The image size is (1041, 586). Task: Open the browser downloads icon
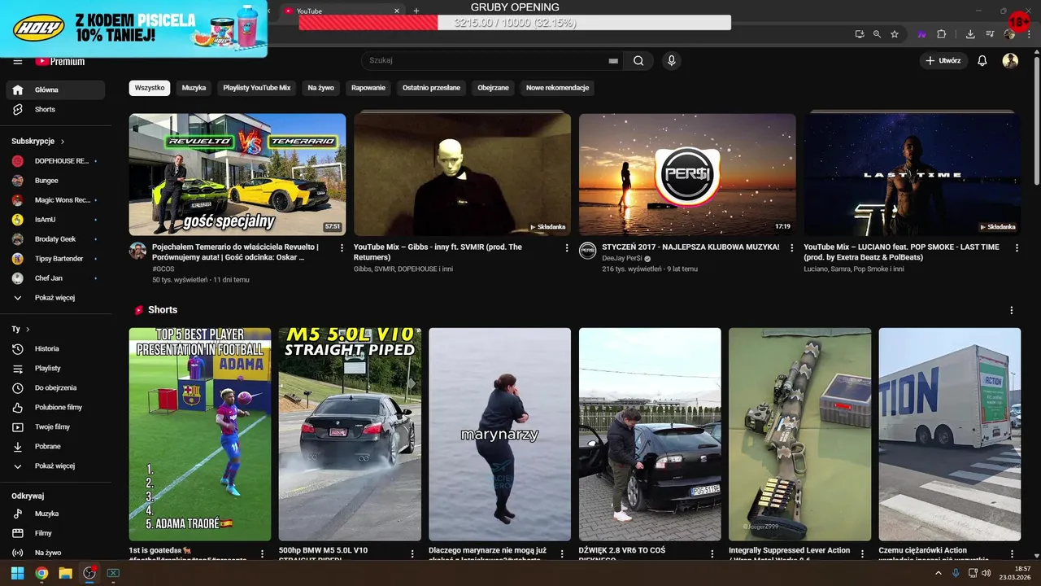coord(970,34)
